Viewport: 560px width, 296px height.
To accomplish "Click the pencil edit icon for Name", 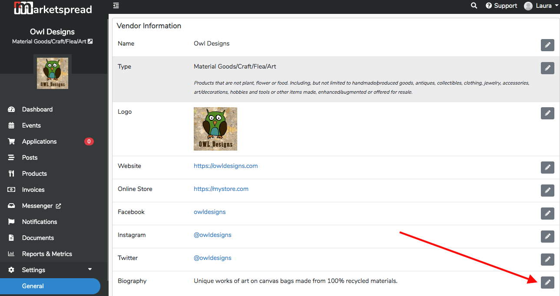I will pos(547,45).
